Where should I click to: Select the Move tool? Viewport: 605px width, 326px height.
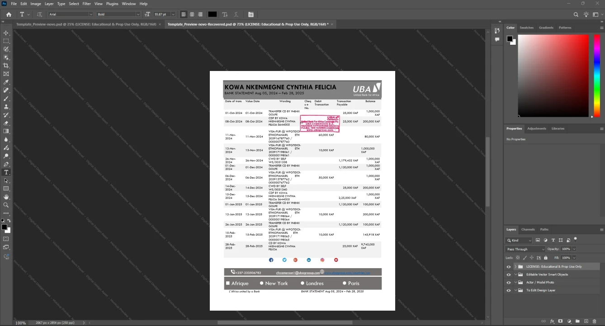(6, 33)
